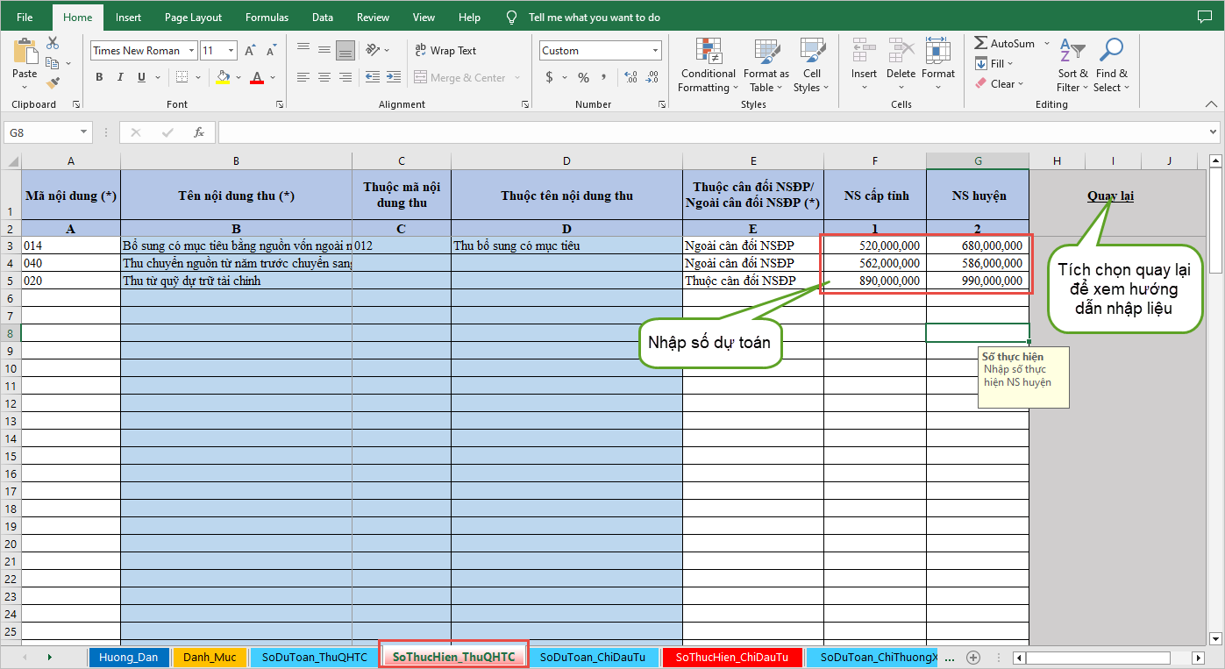Click the Format as Table icon
The image size is (1225, 669).
pyautogui.click(x=766, y=66)
